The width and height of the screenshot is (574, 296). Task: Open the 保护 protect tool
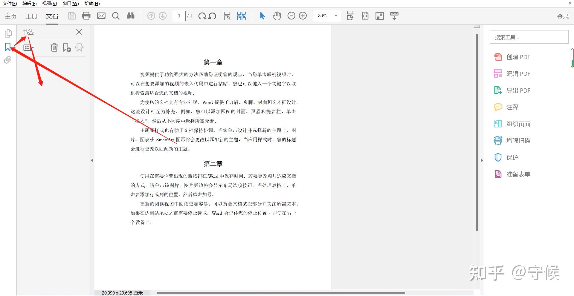point(506,157)
